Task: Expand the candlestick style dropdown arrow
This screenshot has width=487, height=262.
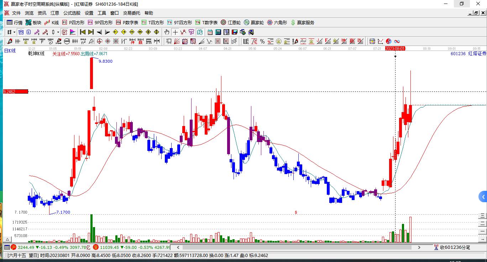Action: click(58, 32)
